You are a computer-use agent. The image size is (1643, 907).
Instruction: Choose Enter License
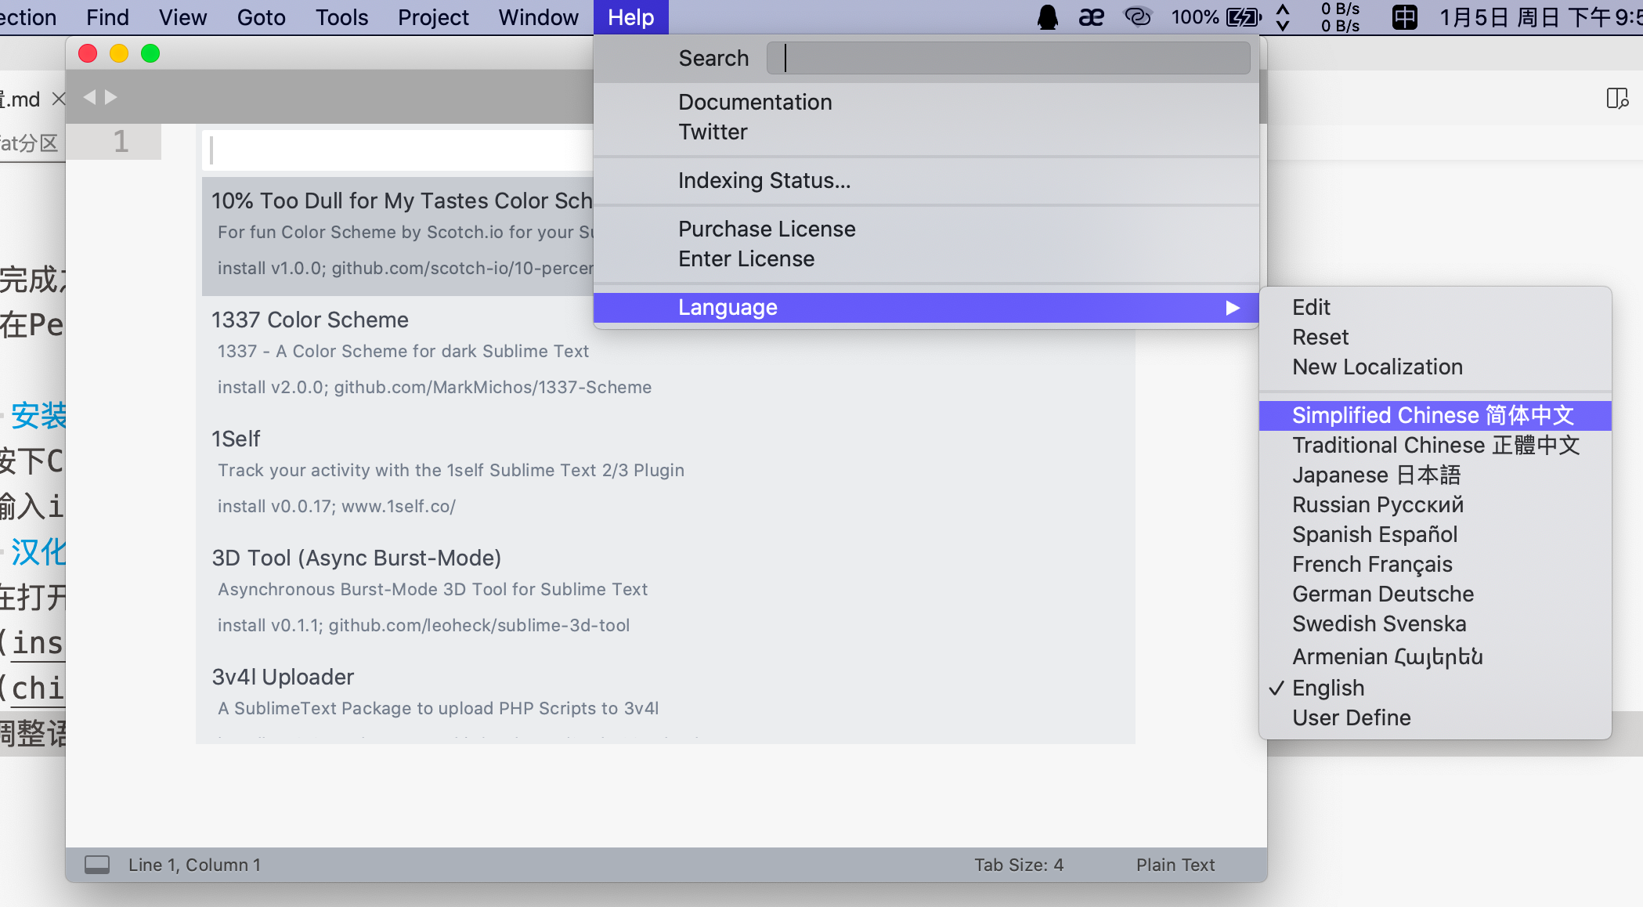click(926, 258)
